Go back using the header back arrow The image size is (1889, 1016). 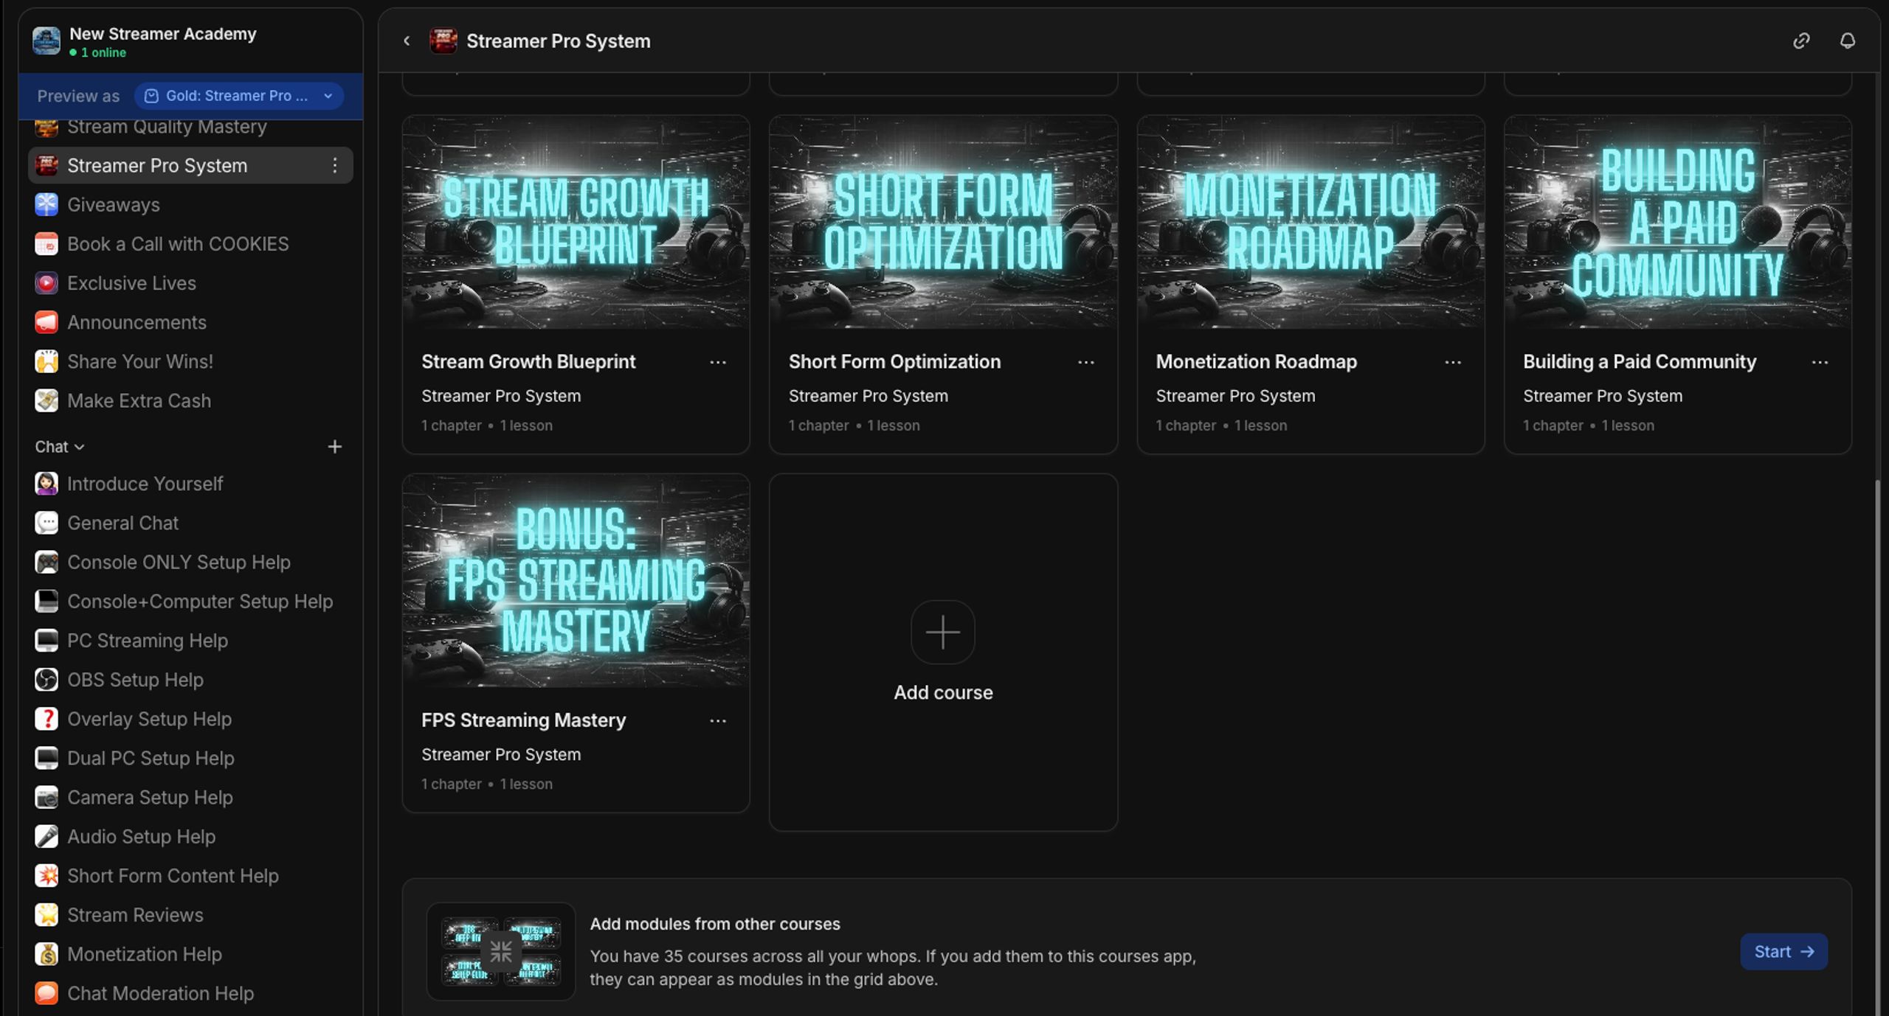[407, 41]
